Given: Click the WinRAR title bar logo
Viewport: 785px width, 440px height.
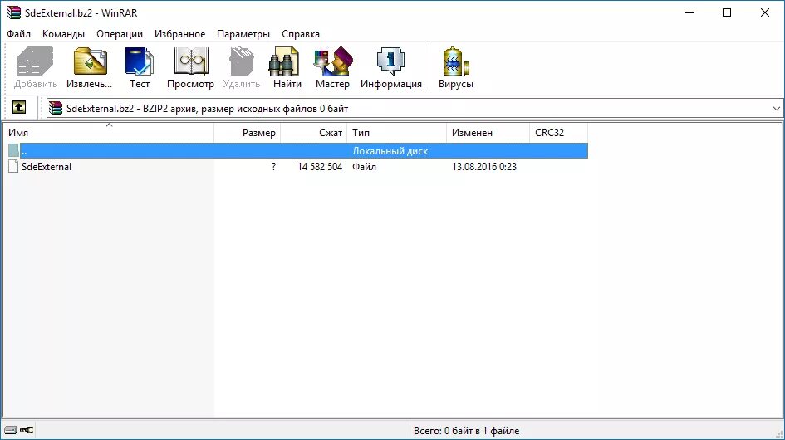Looking at the screenshot, I should point(14,12).
